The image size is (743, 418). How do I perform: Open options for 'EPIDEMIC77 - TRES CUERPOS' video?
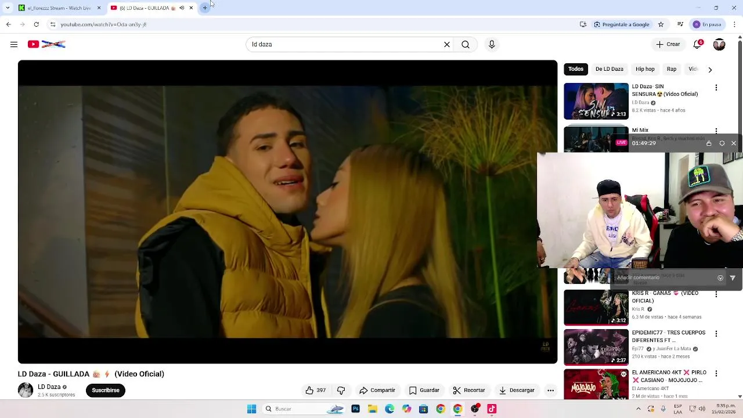[x=716, y=334]
